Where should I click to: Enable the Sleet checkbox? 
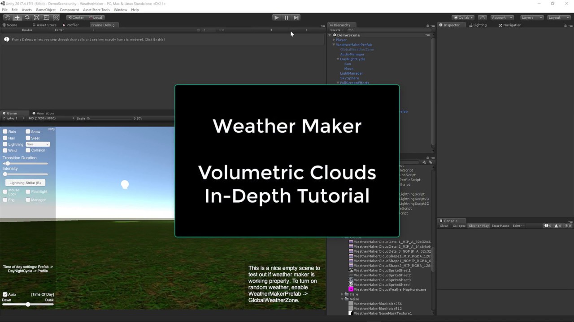pos(28,138)
